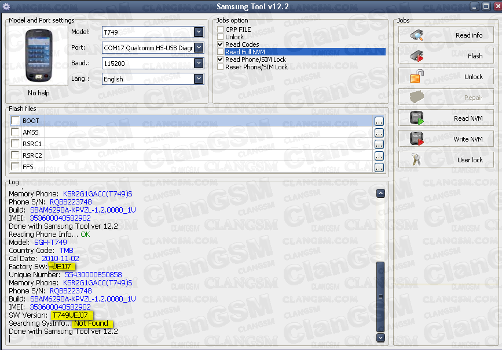Viewport: 502px width, 350px height.
Task: Click the T749 phone picture
Action: pyautogui.click(x=39, y=55)
